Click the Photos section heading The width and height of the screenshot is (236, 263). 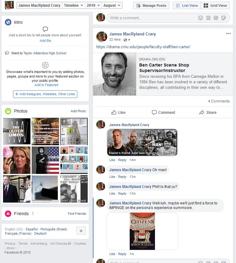tap(21, 111)
